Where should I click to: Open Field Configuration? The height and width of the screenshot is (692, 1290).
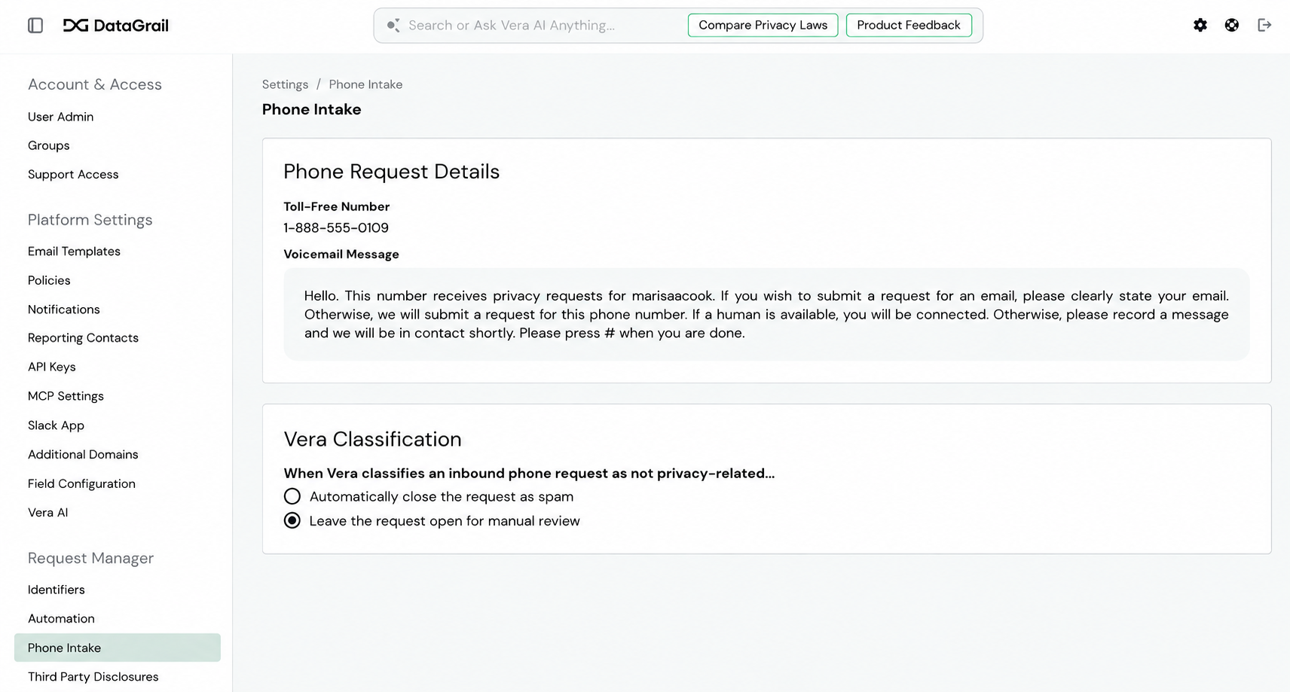pyautogui.click(x=81, y=483)
